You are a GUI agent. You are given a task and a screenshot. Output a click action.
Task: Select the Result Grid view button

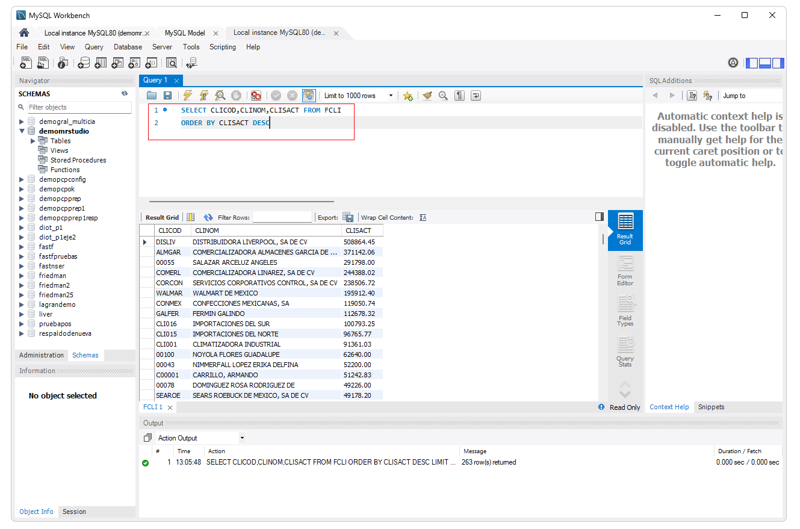[625, 229]
